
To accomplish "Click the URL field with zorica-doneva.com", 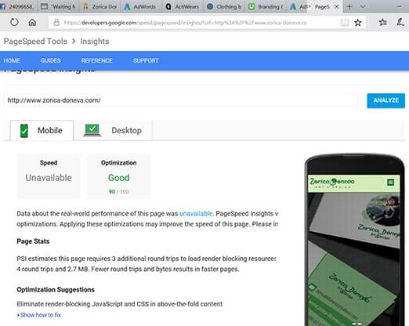I will [181, 100].
